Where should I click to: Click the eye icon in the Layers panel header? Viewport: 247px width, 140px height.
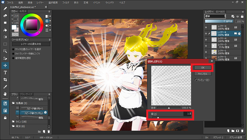pyautogui.click(x=238, y=16)
